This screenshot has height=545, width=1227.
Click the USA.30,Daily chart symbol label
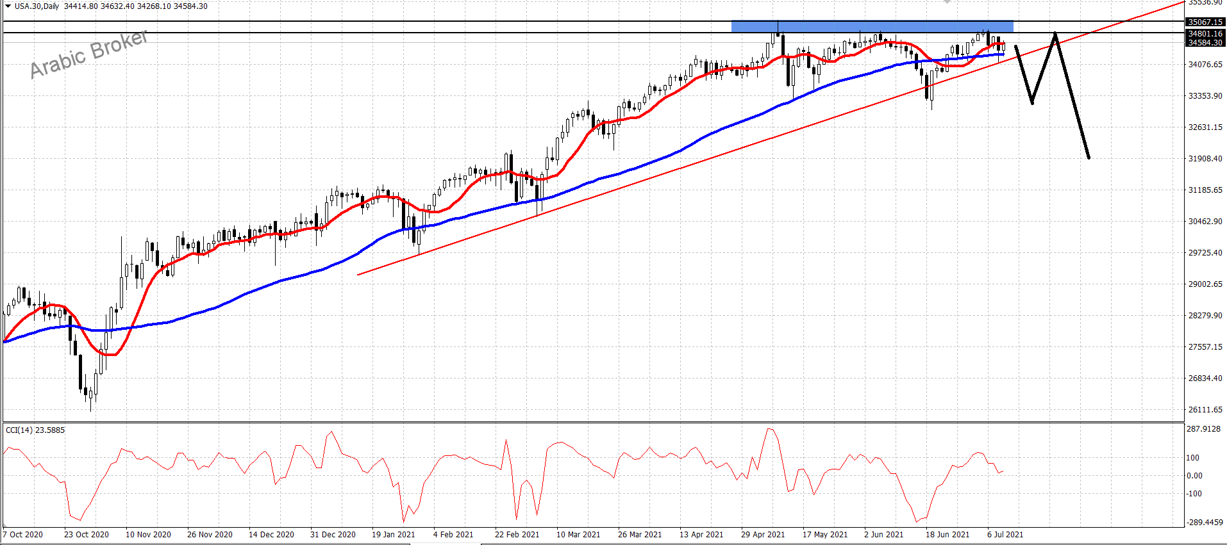coord(37,6)
